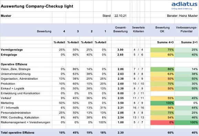199x136 pixels.
Task: Click Entwicklung und Konstruktion rating 0.00
Action: click(x=121, y=93)
